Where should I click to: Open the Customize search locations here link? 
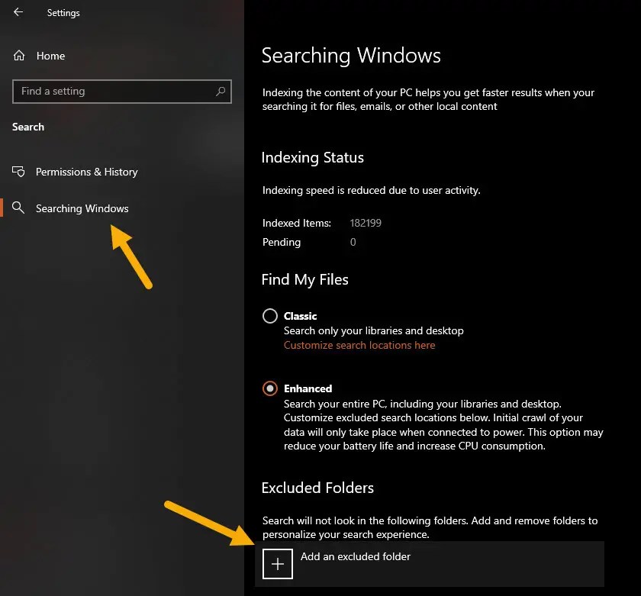point(359,345)
